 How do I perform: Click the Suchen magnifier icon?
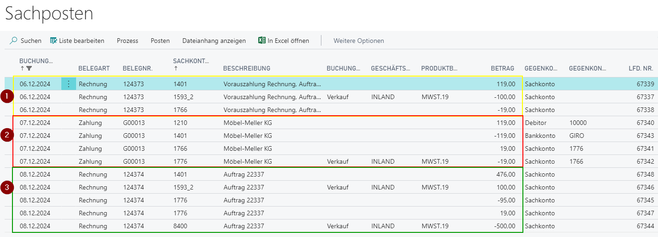point(14,41)
